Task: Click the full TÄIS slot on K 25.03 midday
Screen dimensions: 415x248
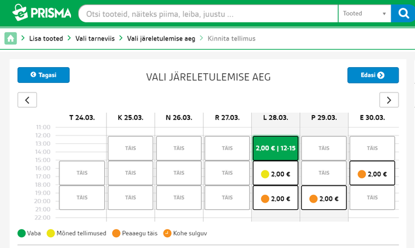Action: 130,148
